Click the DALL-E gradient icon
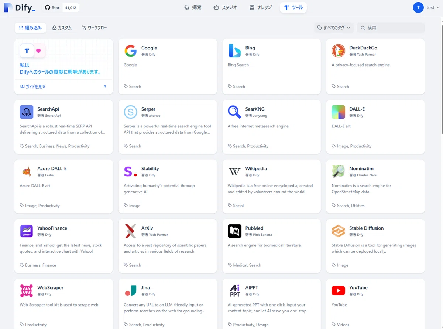The width and height of the screenshot is (443, 329). (339, 112)
